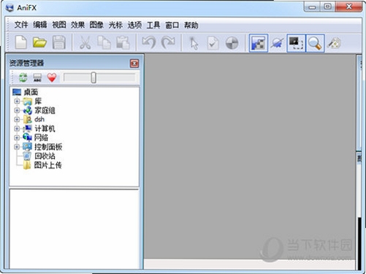Select 控制面板 in the tree
Image resolution: width=366 pixels, height=274 pixels.
(48, 146)
